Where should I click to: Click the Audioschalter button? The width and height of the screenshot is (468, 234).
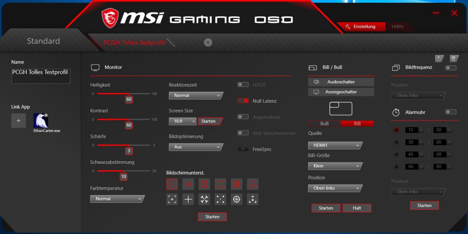tap(341, 82)
